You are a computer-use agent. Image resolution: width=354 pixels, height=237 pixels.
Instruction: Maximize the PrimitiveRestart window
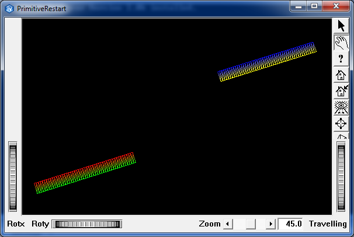click(315, 6)
